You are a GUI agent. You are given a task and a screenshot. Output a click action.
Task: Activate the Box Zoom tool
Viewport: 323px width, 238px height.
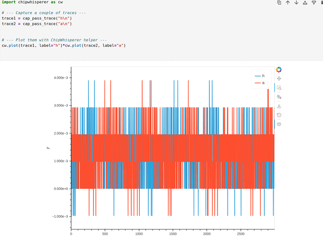click(x=279, y=88)
